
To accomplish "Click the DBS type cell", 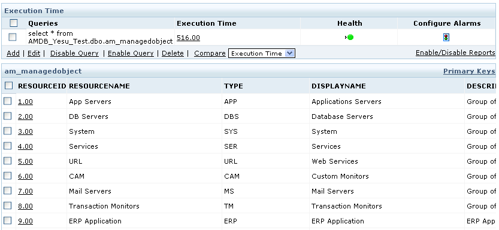I will tap(231, 116).
